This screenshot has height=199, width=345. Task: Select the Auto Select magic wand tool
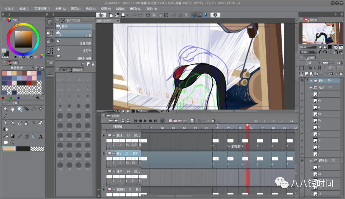tap(41, 109)
